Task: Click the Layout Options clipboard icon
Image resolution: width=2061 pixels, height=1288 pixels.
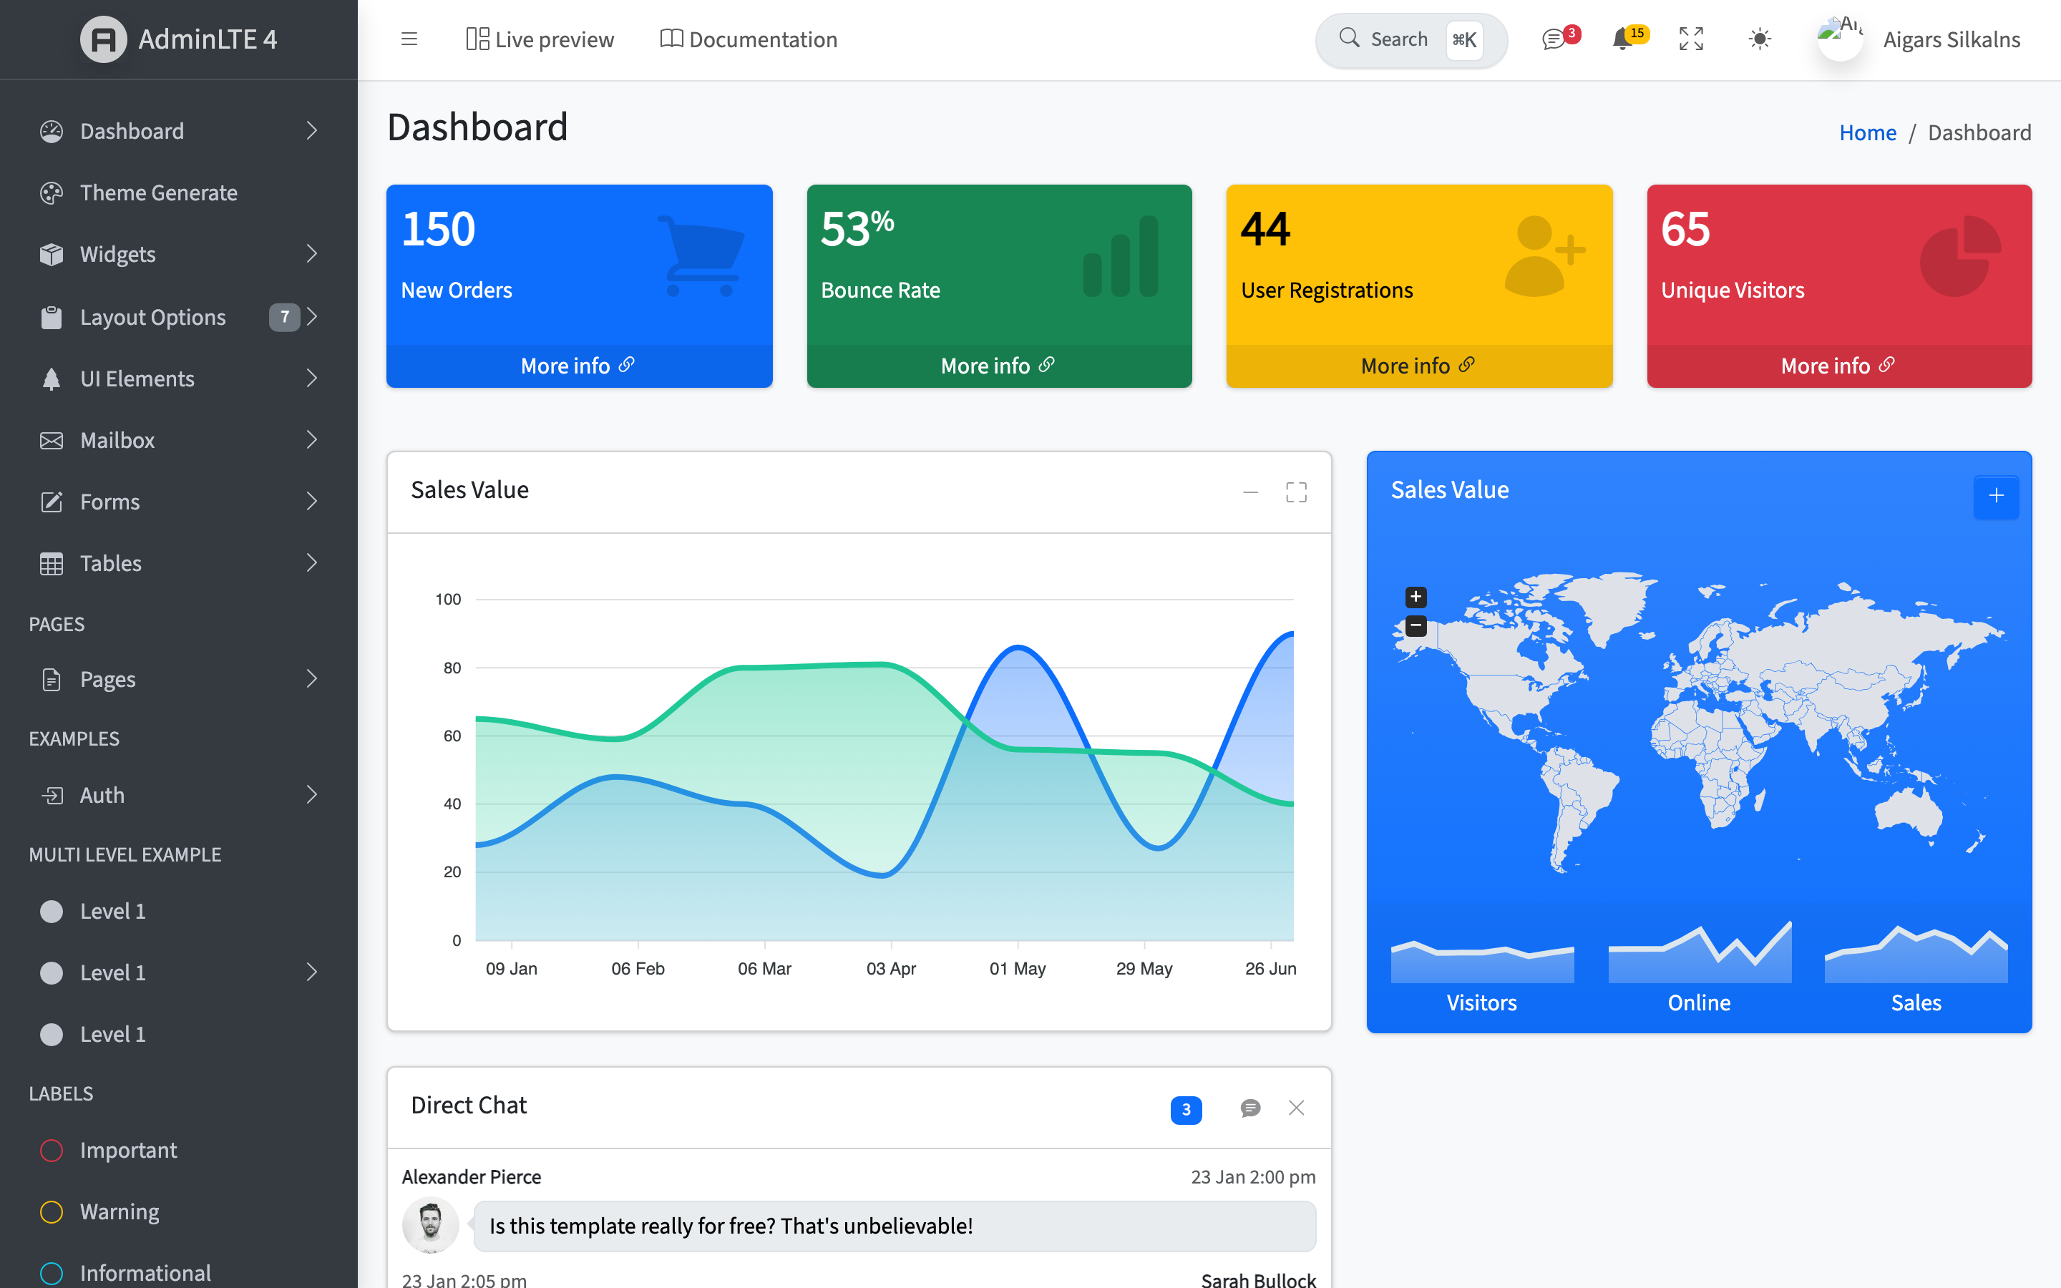Action: click(51, 317)
